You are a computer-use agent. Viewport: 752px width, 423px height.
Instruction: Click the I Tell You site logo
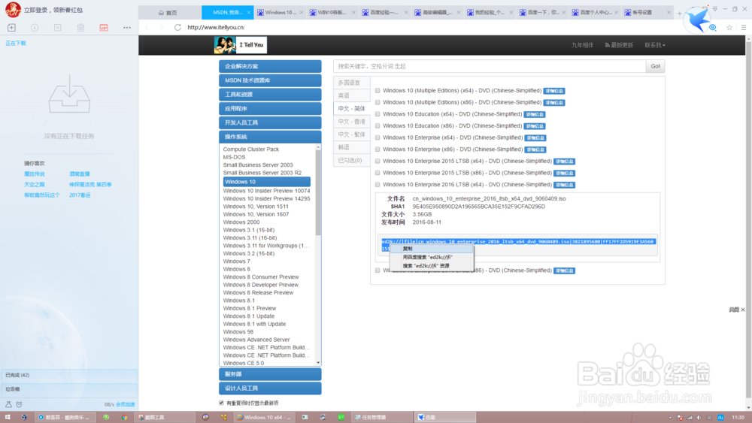tap(241, 44)
